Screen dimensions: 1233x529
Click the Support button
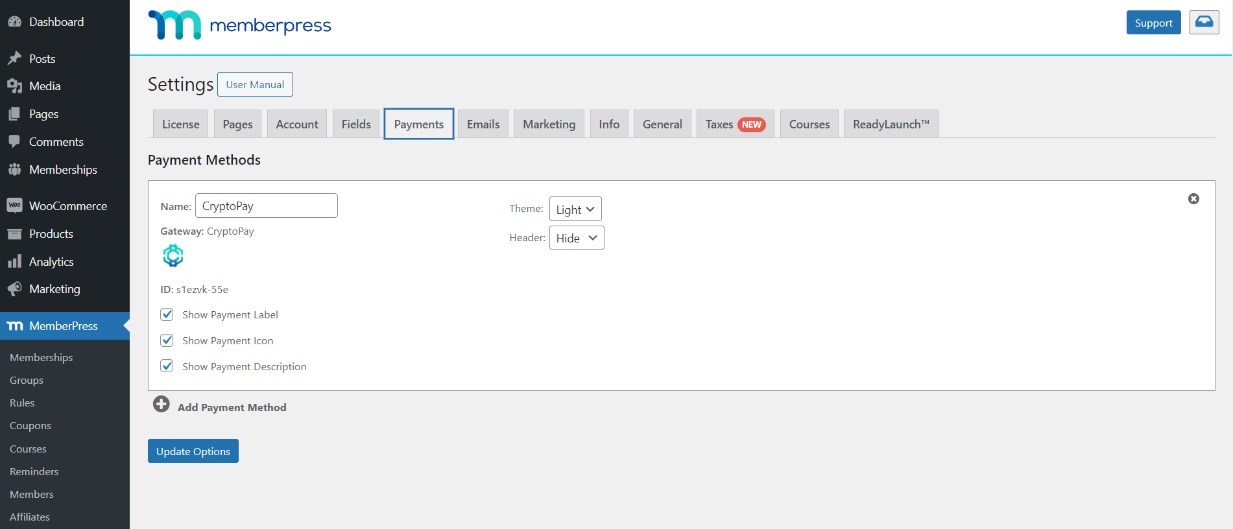(x=1153, y=23)
